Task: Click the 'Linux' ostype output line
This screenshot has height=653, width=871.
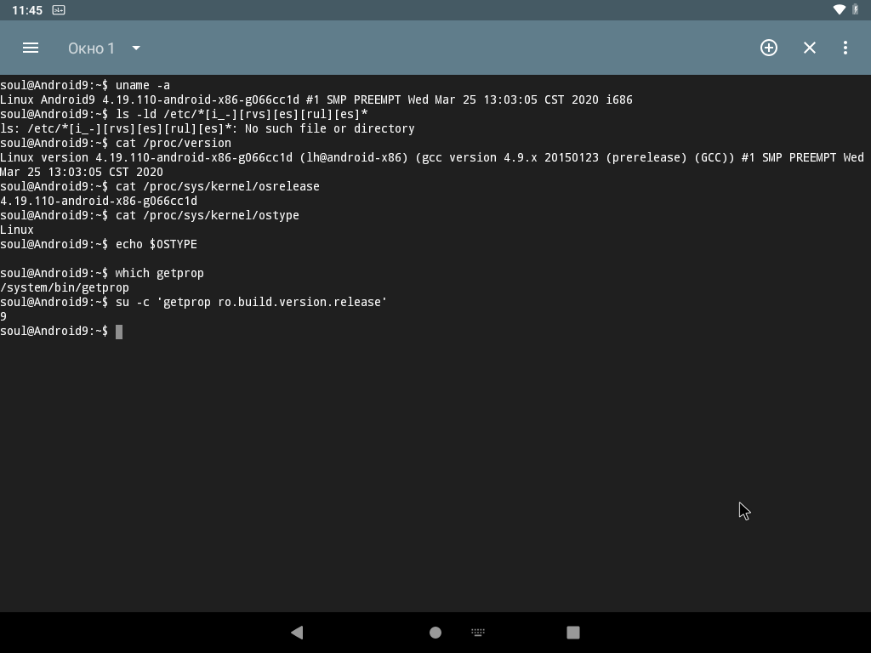Action: coord(17,230)
